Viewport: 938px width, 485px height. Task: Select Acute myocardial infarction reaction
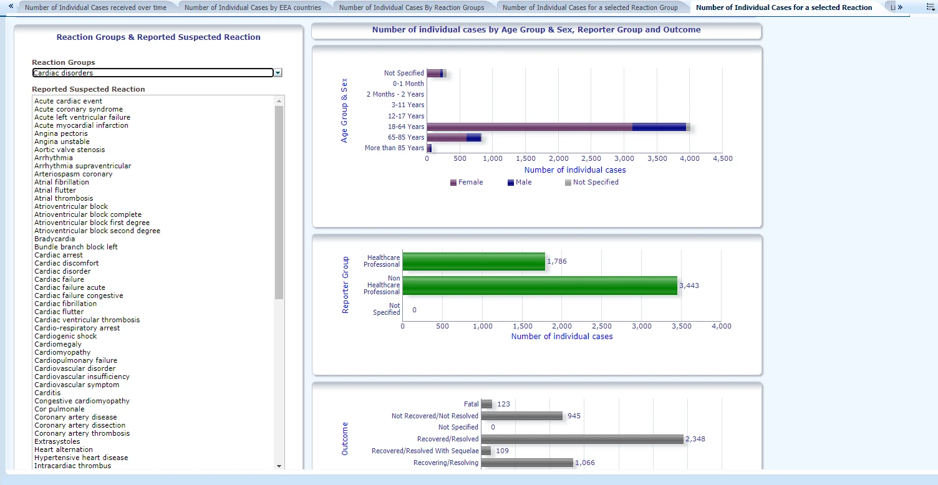click(x=81, y=125)
